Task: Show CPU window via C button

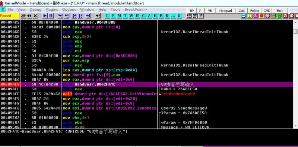Action: (143, 16)
